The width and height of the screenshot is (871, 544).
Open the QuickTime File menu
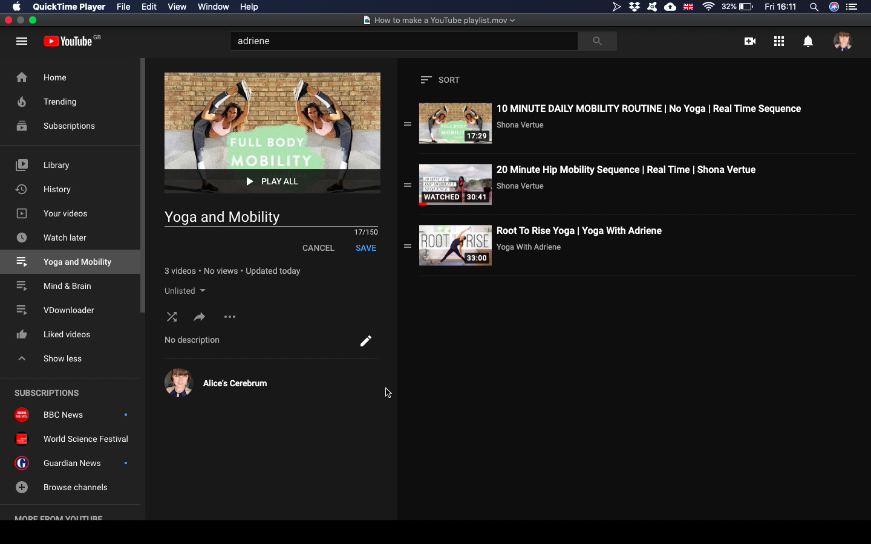point(123,7)
